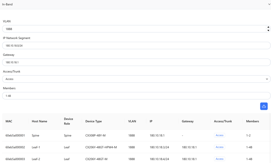The image size is (271, 163).
Task: Select MAC cell 60eb5a000002
Action: 15,147
